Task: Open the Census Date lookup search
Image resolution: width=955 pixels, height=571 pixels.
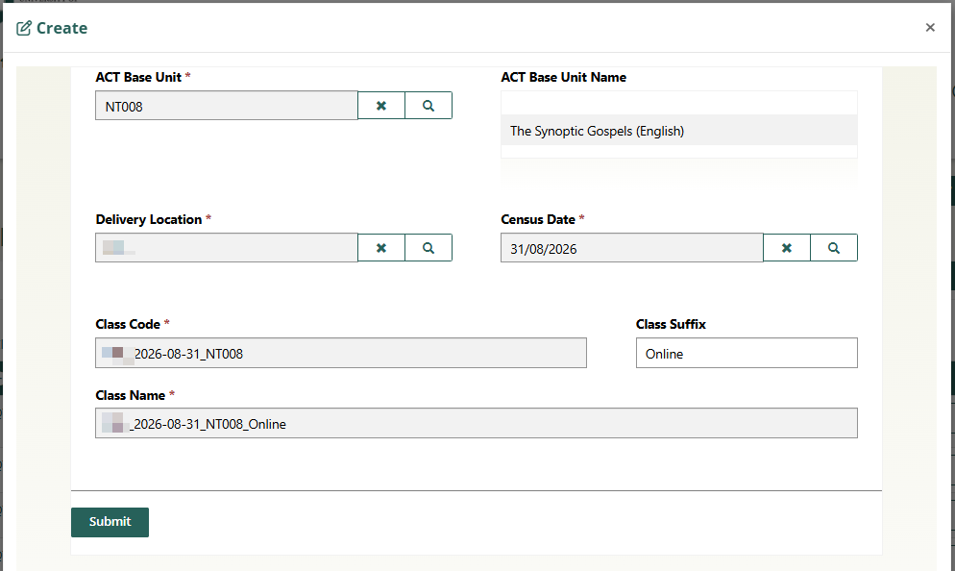Action: [834, 248]
